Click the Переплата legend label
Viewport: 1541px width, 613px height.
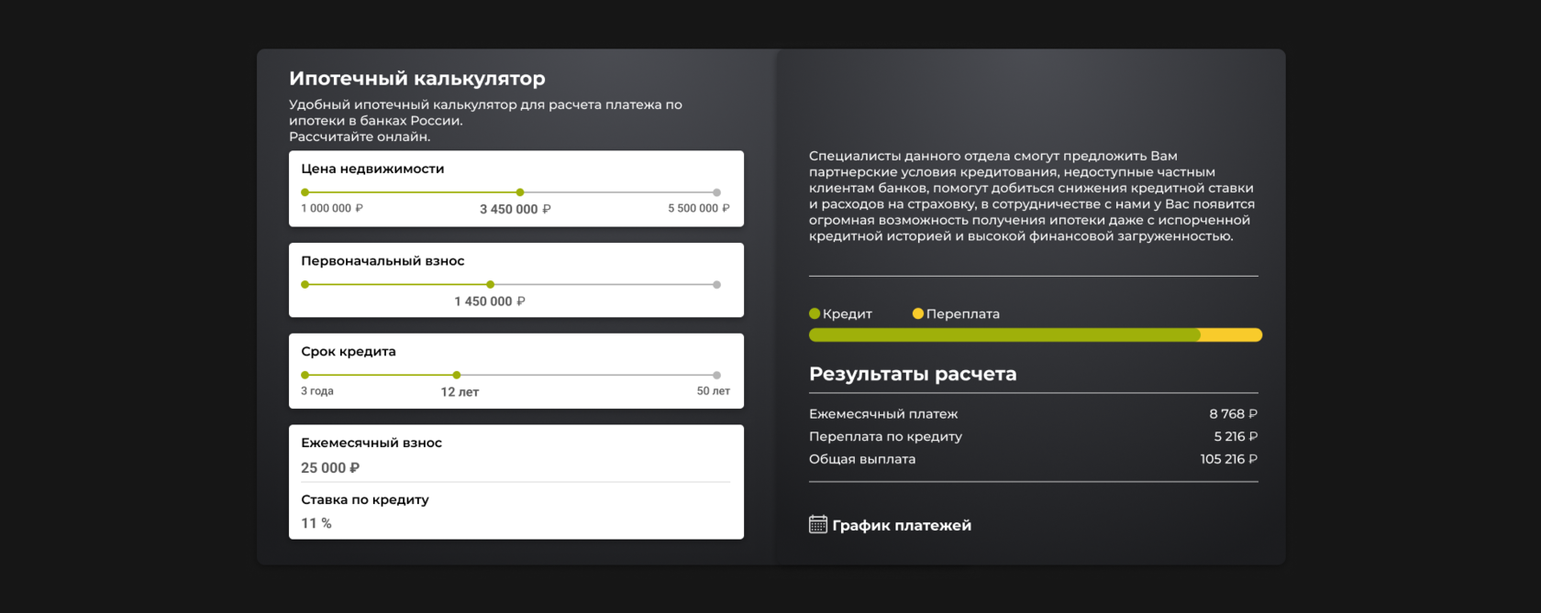point(963,314)
